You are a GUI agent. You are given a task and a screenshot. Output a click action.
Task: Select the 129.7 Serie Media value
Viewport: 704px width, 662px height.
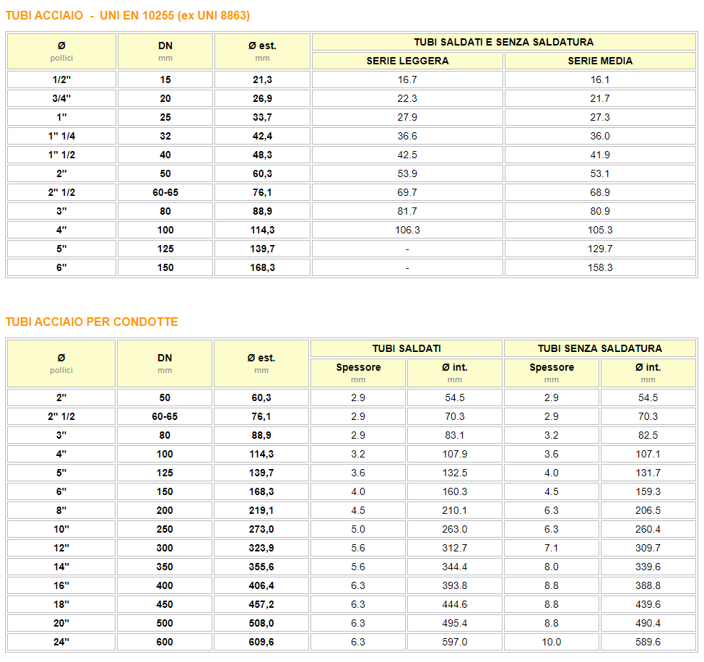600,249
